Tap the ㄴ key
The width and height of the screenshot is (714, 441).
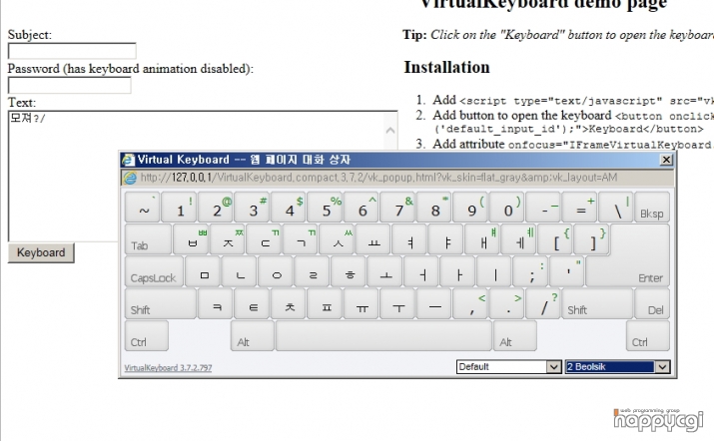(x=239, y=271)
